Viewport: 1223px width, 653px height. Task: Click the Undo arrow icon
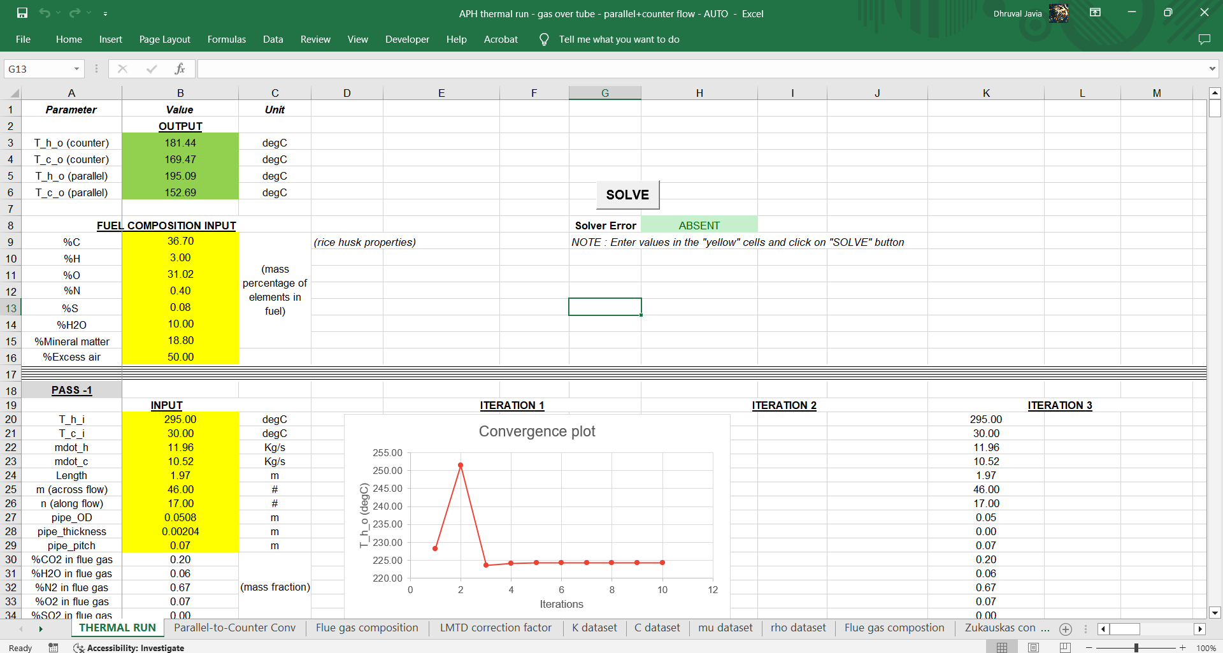coord(44,13)
